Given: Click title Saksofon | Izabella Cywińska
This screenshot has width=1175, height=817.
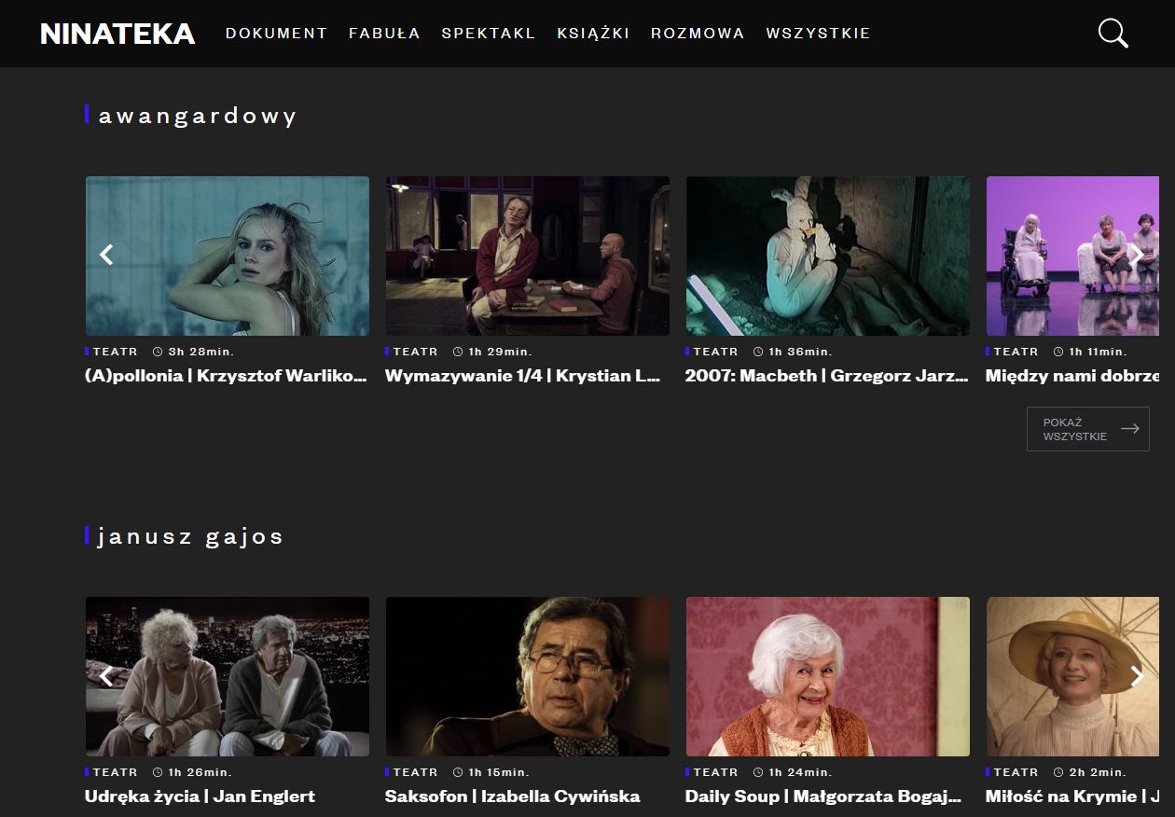Looking at the screenshot, I should (x=512, y=796).
